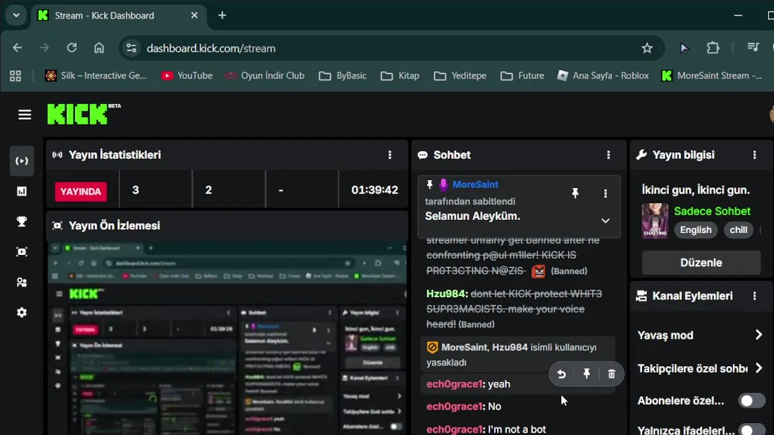
Task: Select the Stream sidebar icon
Action: pyautogui.click(x=22, y=161)
